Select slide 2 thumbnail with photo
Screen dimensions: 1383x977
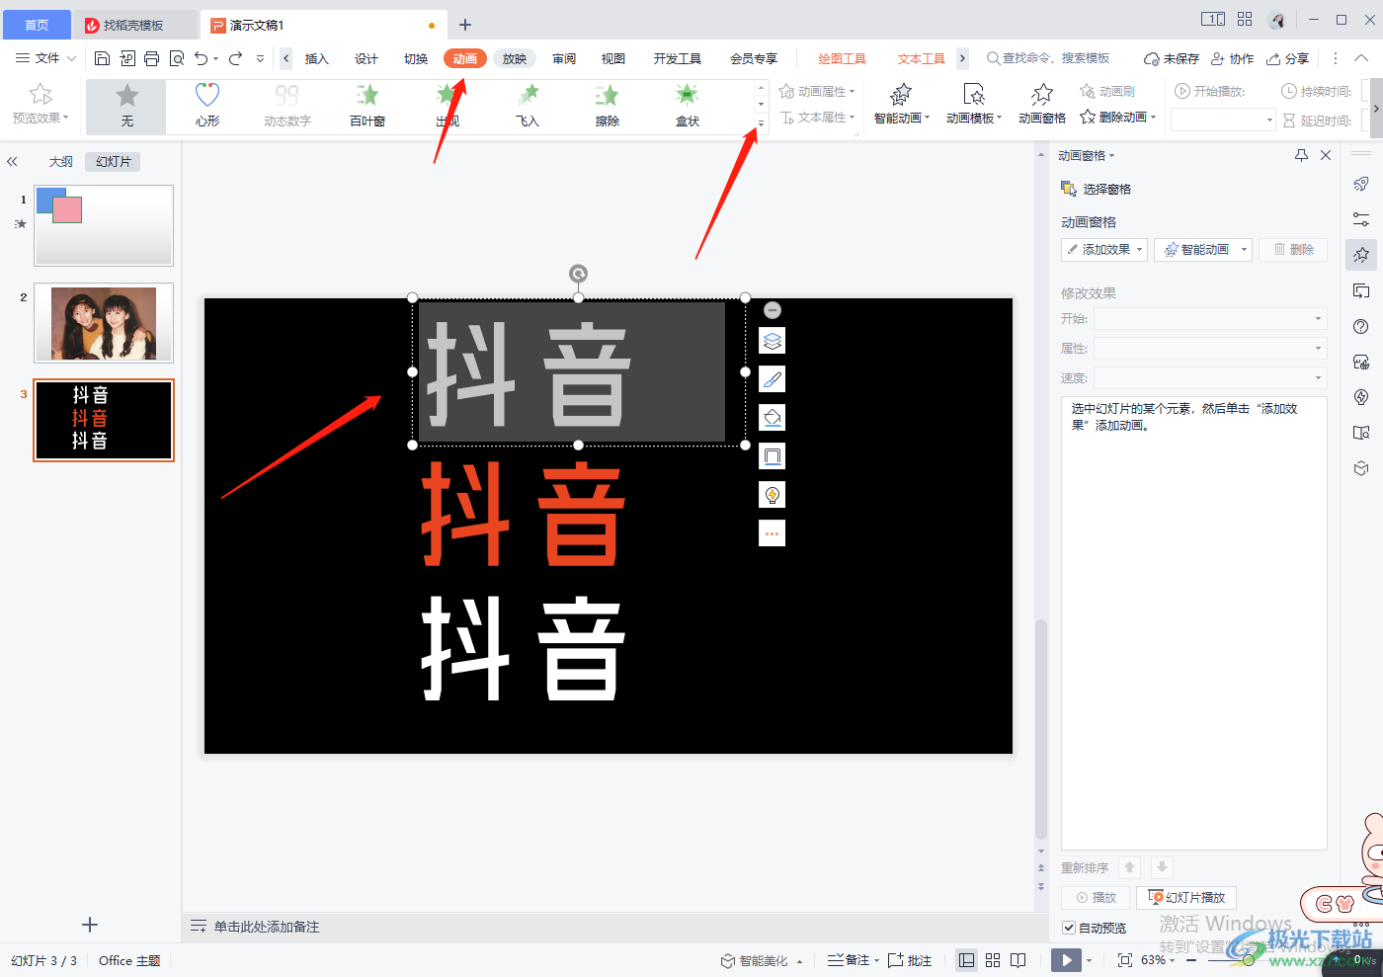104,323
